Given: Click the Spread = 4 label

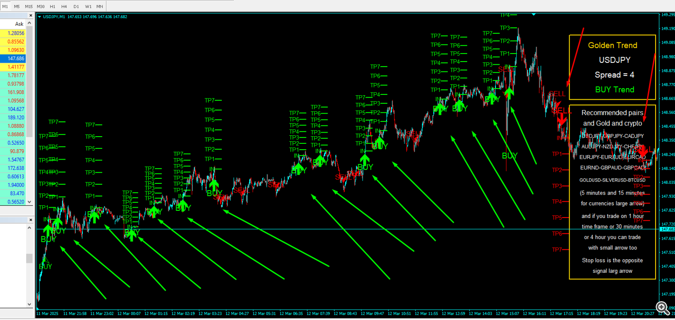Looking at the screenshot, I should tap(614, 75).
